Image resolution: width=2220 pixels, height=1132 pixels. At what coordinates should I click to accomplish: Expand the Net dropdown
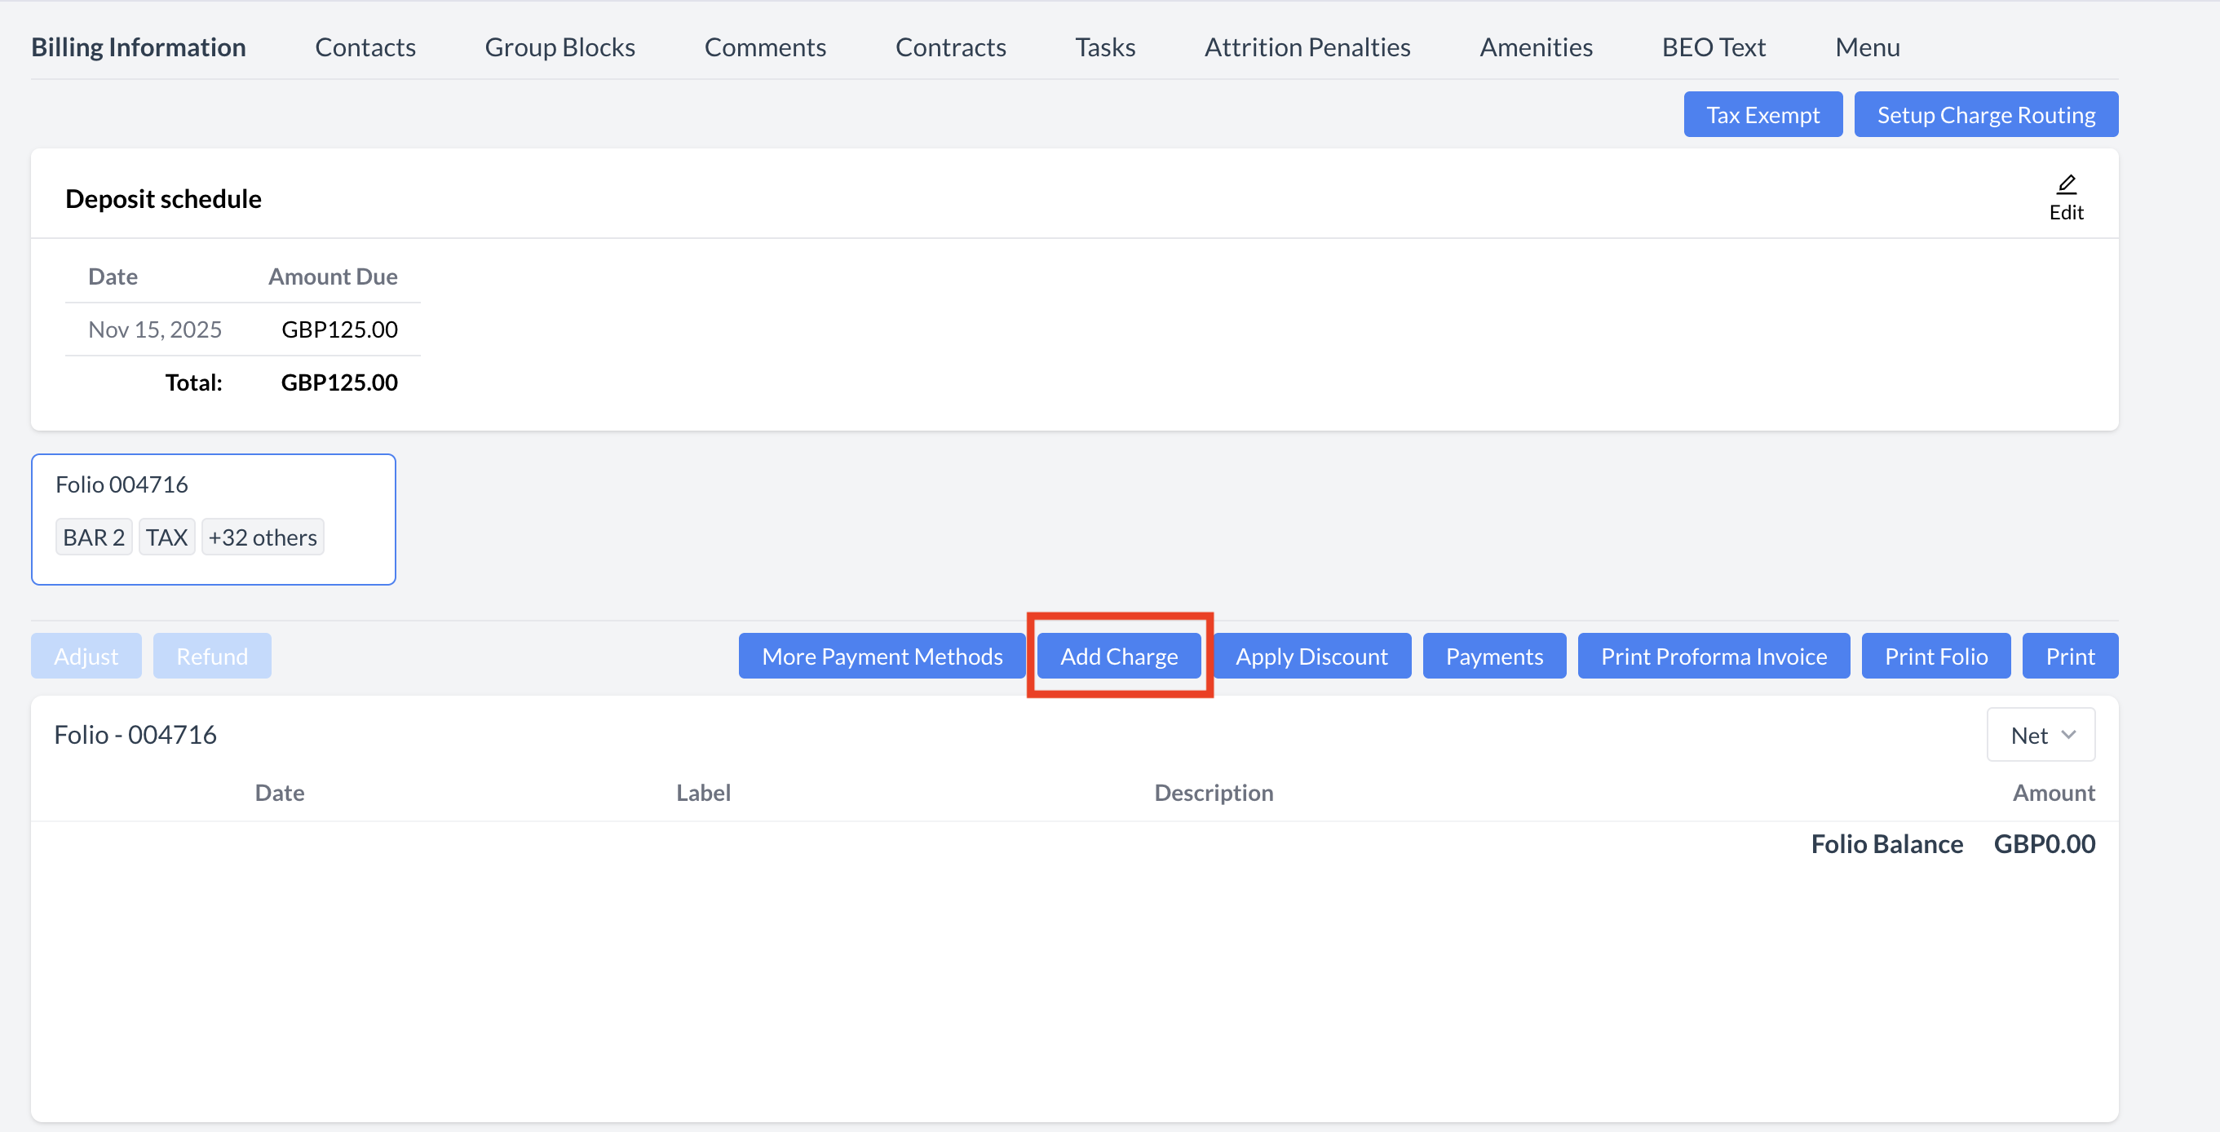pos(2040,735)
